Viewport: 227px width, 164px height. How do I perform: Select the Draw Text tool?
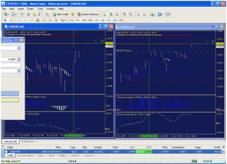point(50,20)
